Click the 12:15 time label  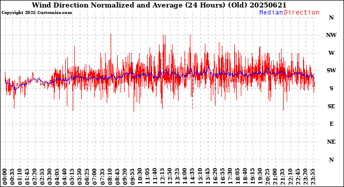(x=162, y=177)
